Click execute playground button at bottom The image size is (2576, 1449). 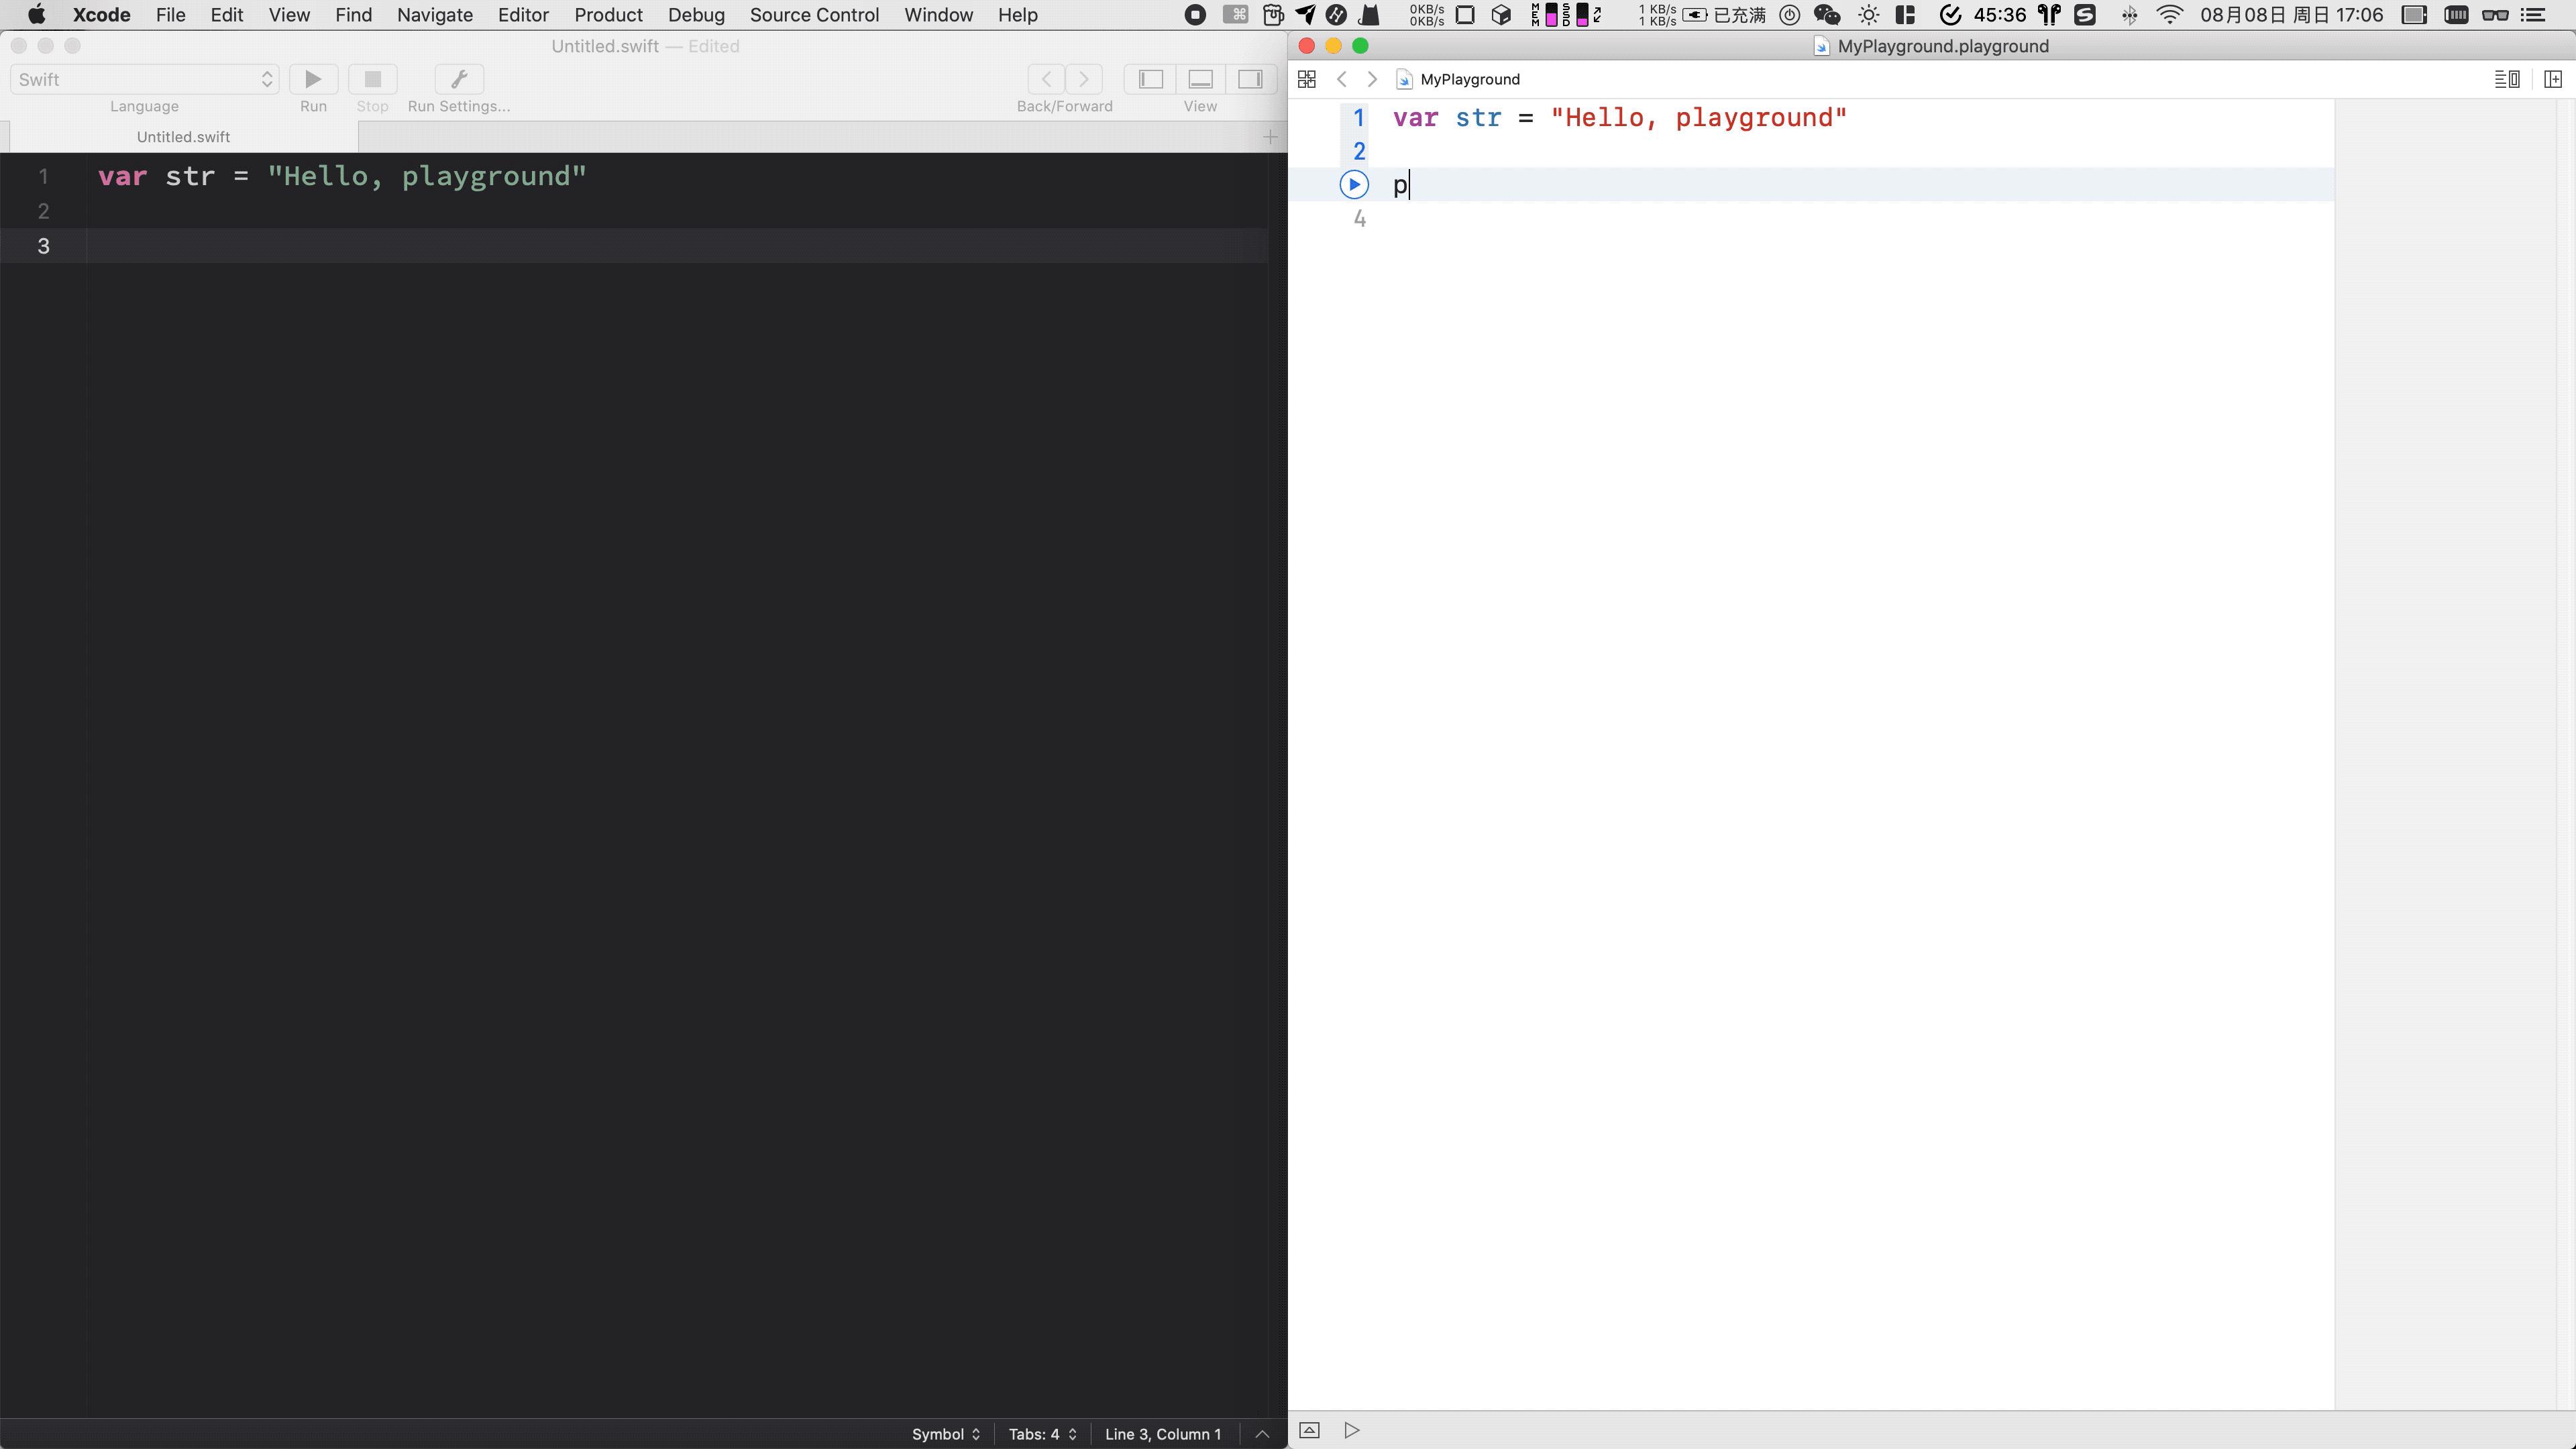click(x=1351, y=1430)
